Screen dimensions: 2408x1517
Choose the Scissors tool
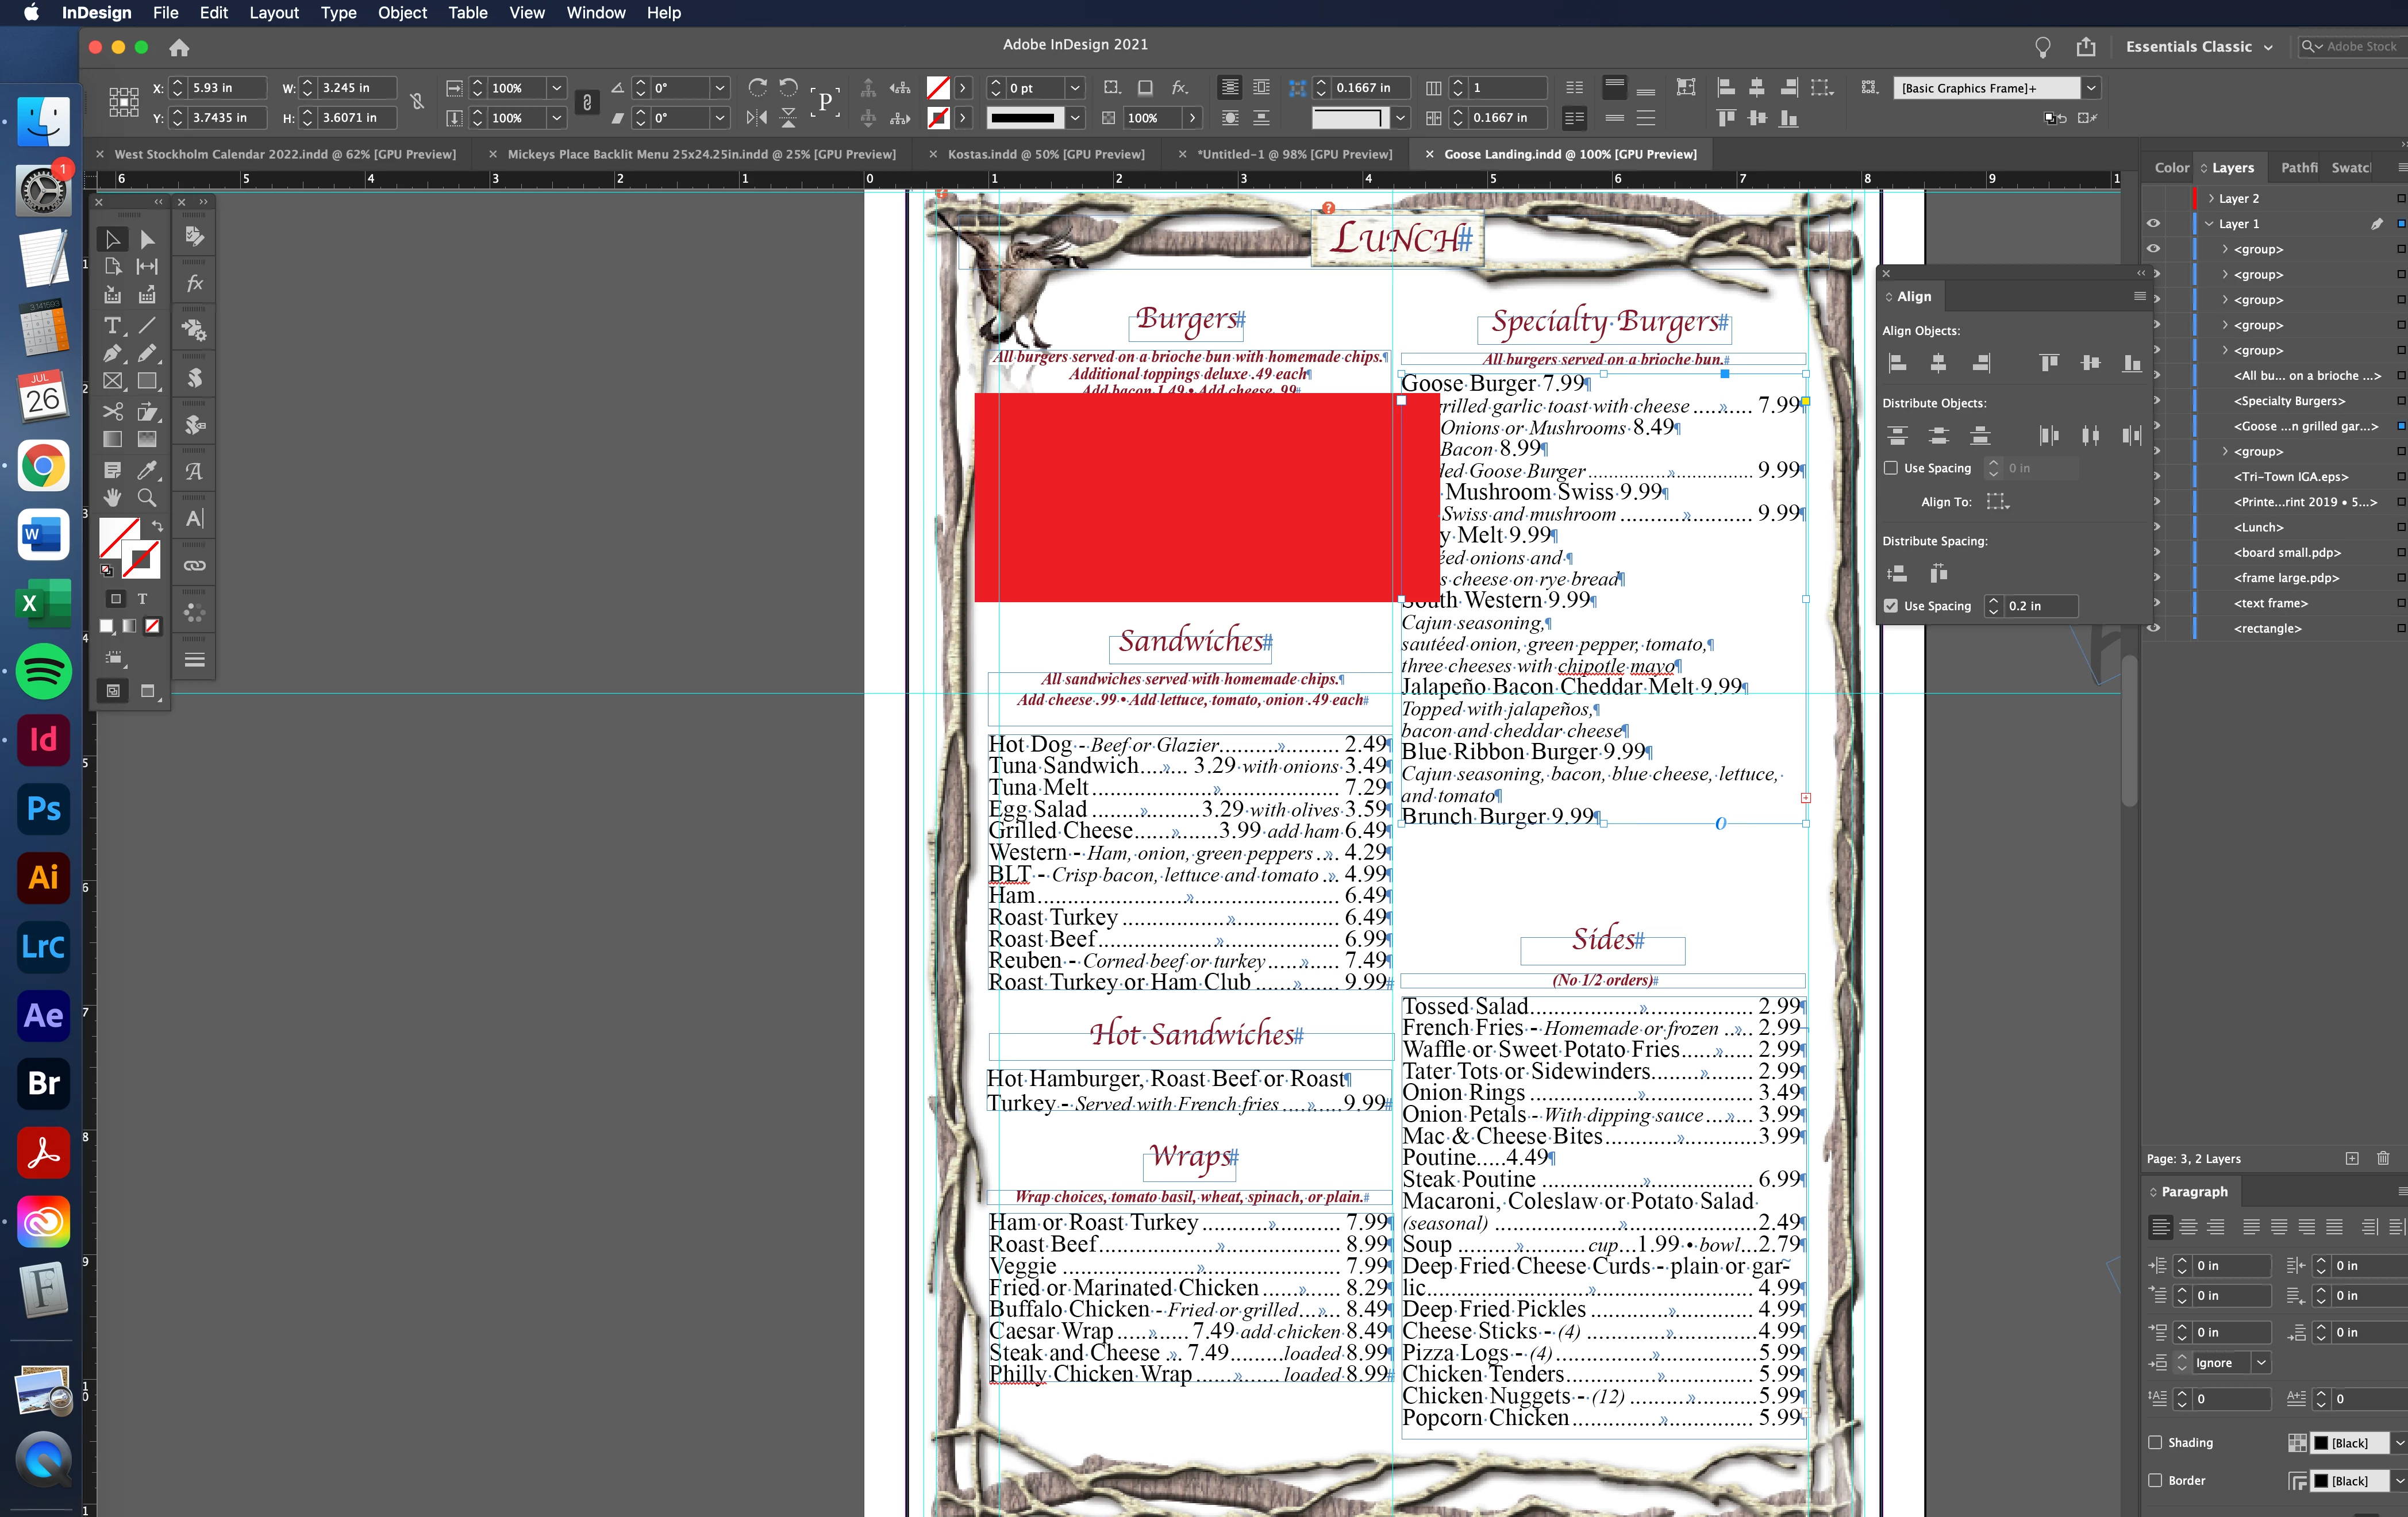[112, 412]
